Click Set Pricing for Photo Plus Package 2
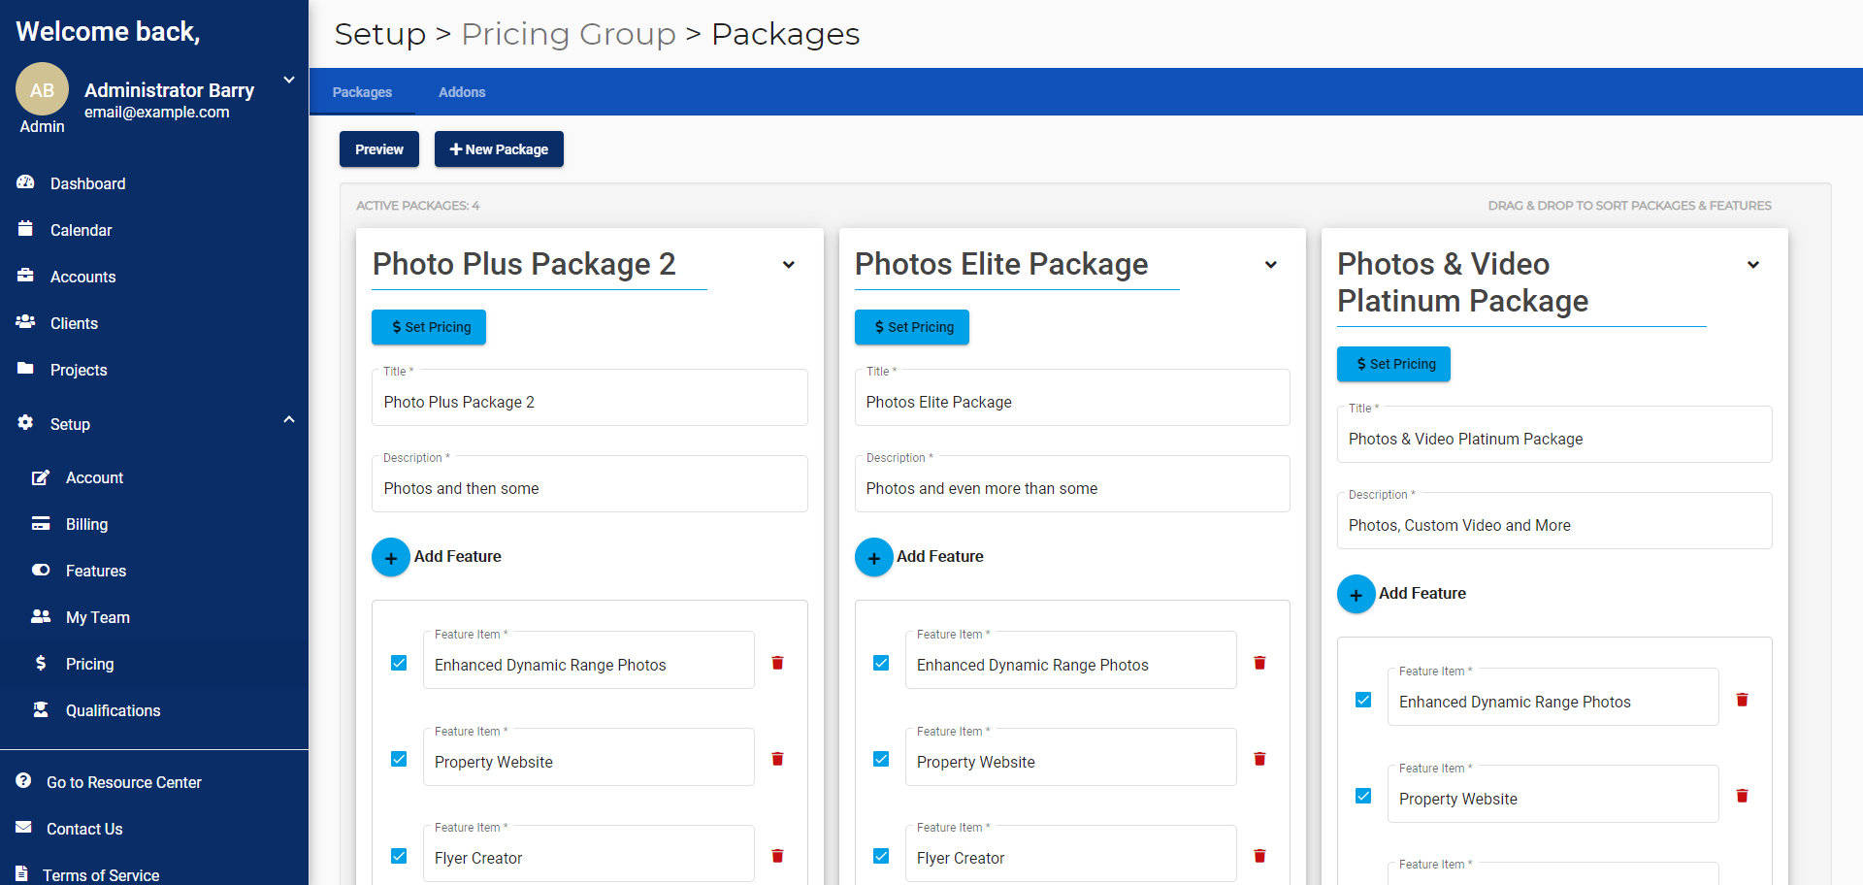Screen dimensions: 1863x885 coord(429,327)
